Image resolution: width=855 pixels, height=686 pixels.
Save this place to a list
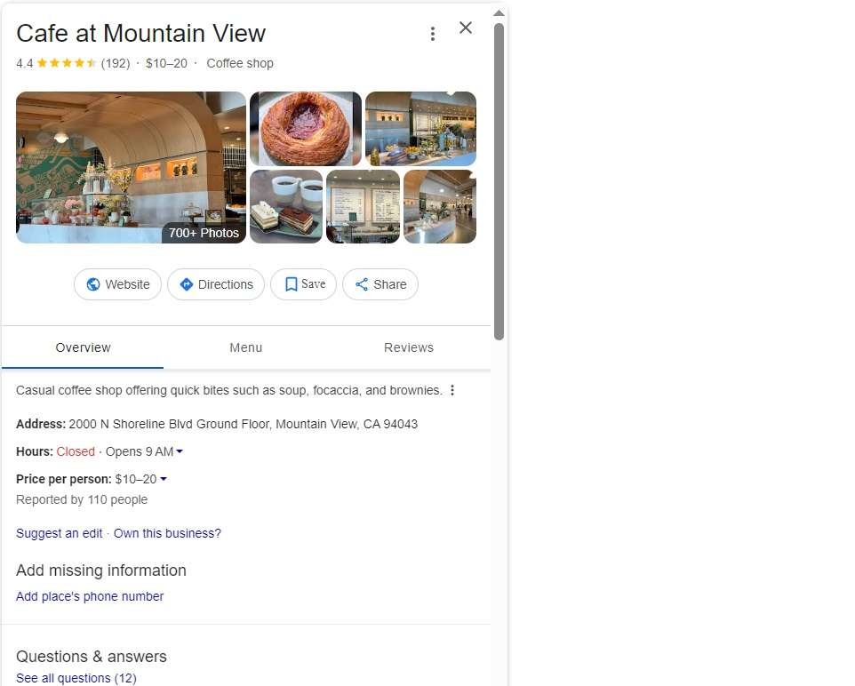click(x=304, y=284)
